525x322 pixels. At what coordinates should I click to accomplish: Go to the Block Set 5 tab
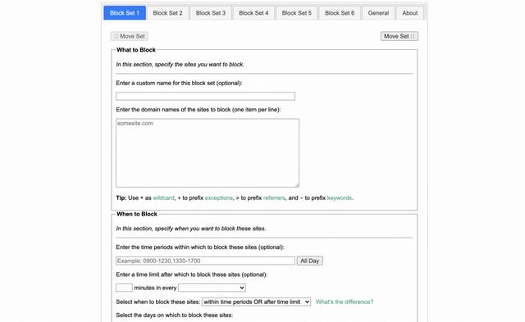coord(297,13)
